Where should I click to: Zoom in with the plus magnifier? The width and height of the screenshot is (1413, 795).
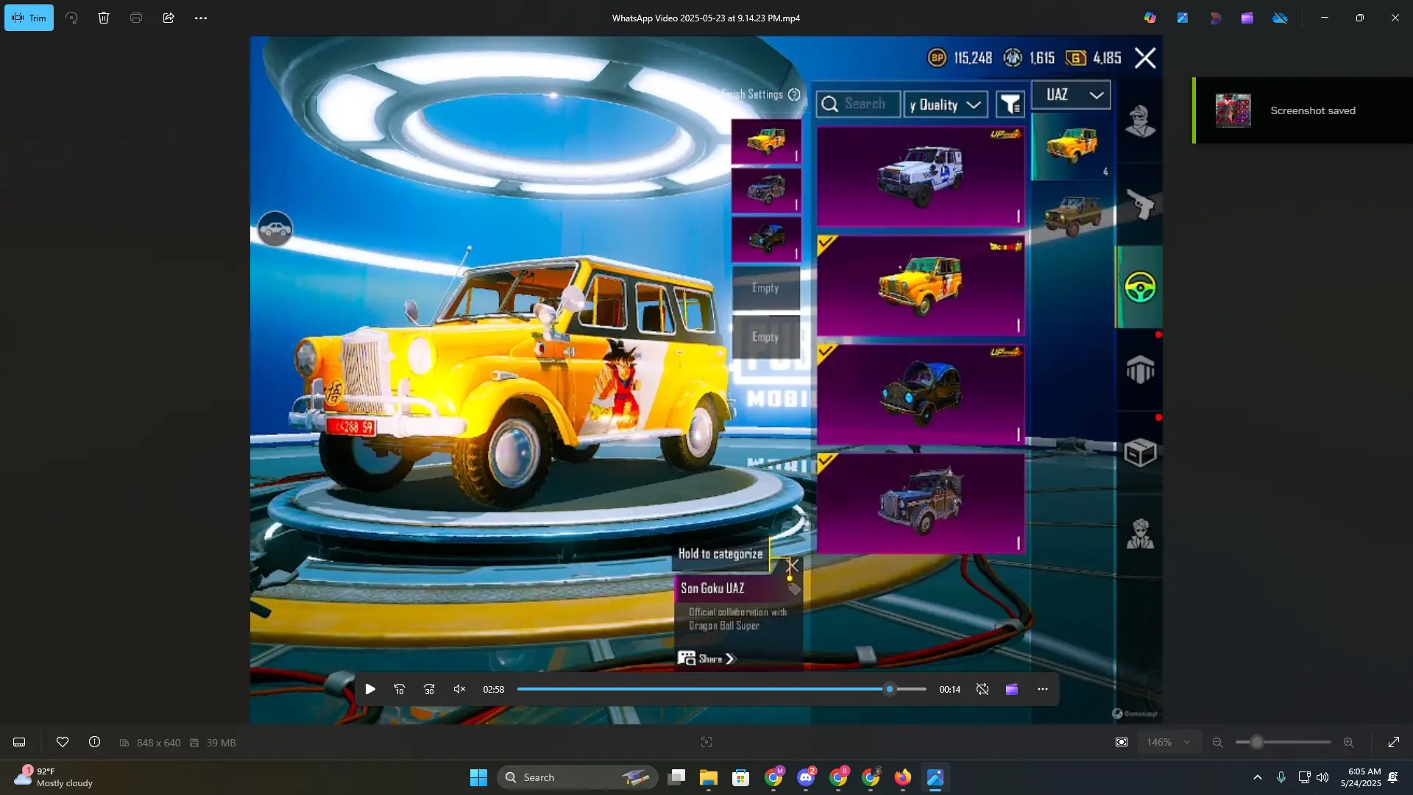1349,742
